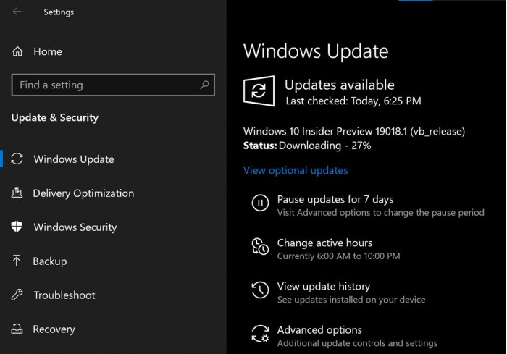Click the Windows Security shield icon

click(17, 227)
